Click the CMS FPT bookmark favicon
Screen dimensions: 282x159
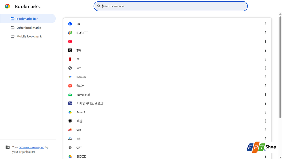(x=70, y=33)
